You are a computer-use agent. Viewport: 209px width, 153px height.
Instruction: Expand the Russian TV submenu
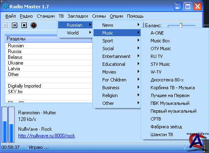pyautogui.click(x=75, y=25)
